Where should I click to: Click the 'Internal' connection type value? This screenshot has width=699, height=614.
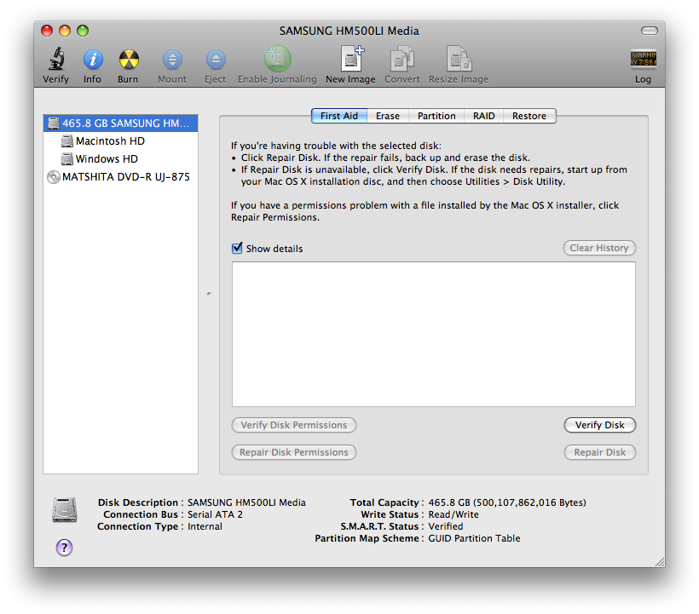click(x=205, y=526)
